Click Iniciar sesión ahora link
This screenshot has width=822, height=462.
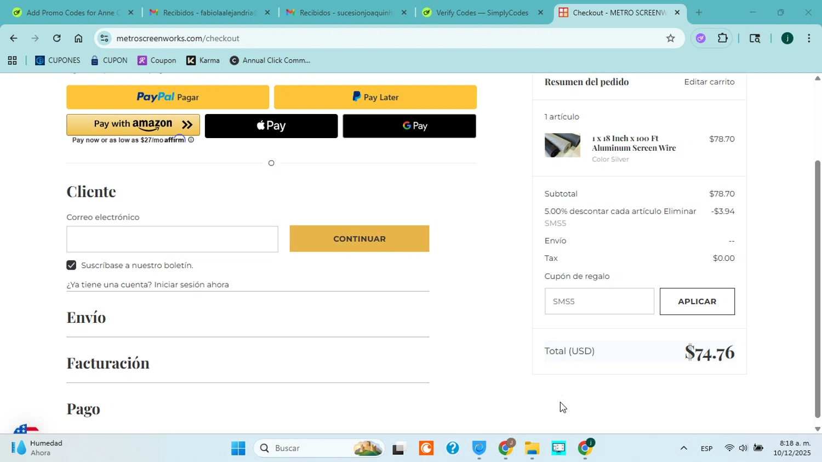[x=191, y=284]
